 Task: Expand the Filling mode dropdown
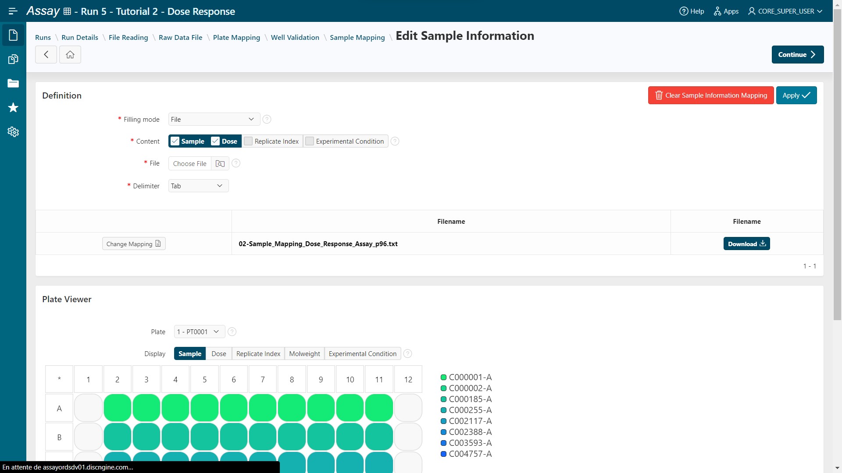(214, 119)
